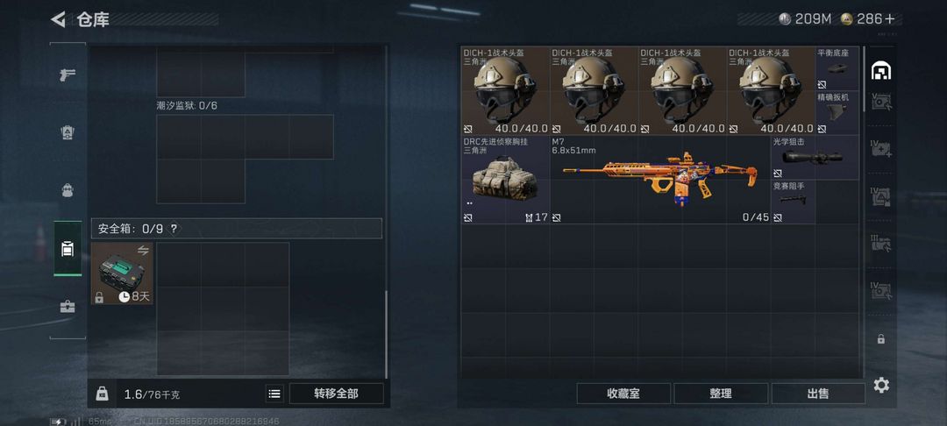The height and width of the screenshot is (426, 947).
Task: Open the medical briefcase category in left sidebar
Action: pyautogui.click(x=67, y=306)
